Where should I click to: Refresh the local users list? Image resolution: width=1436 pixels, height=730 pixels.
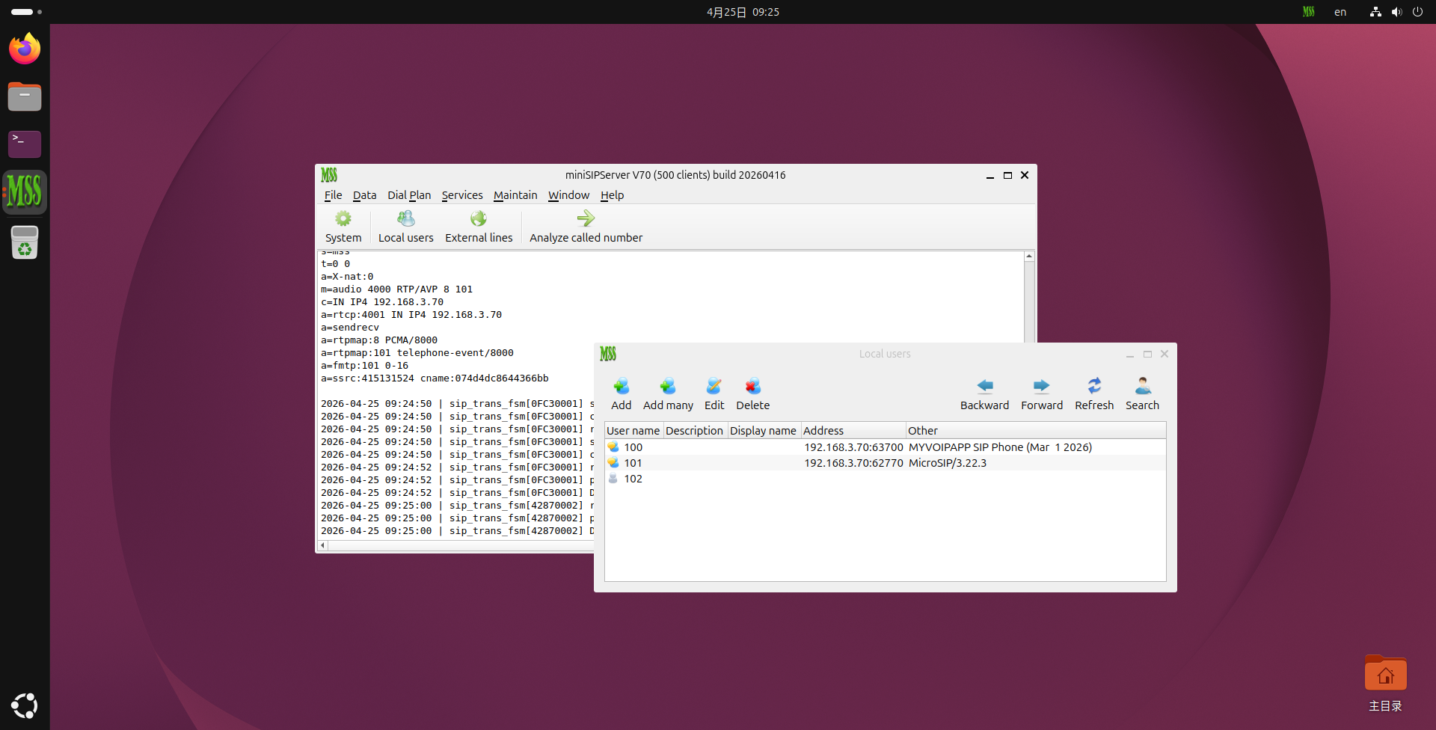point(1094,393)
